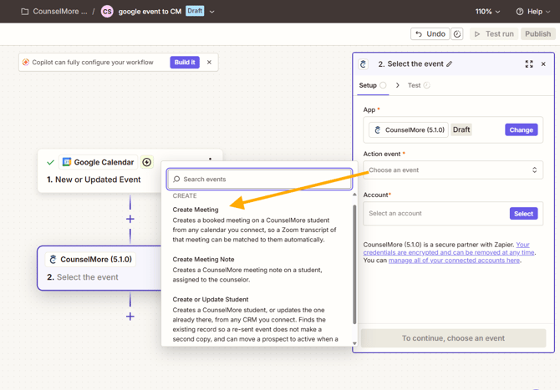Switch to the Setup tab
560x390 pixels.
[x=373, y=85]
